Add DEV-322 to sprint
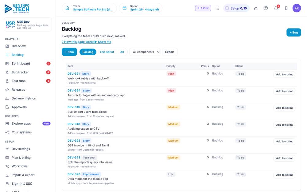 coord(284,141)
